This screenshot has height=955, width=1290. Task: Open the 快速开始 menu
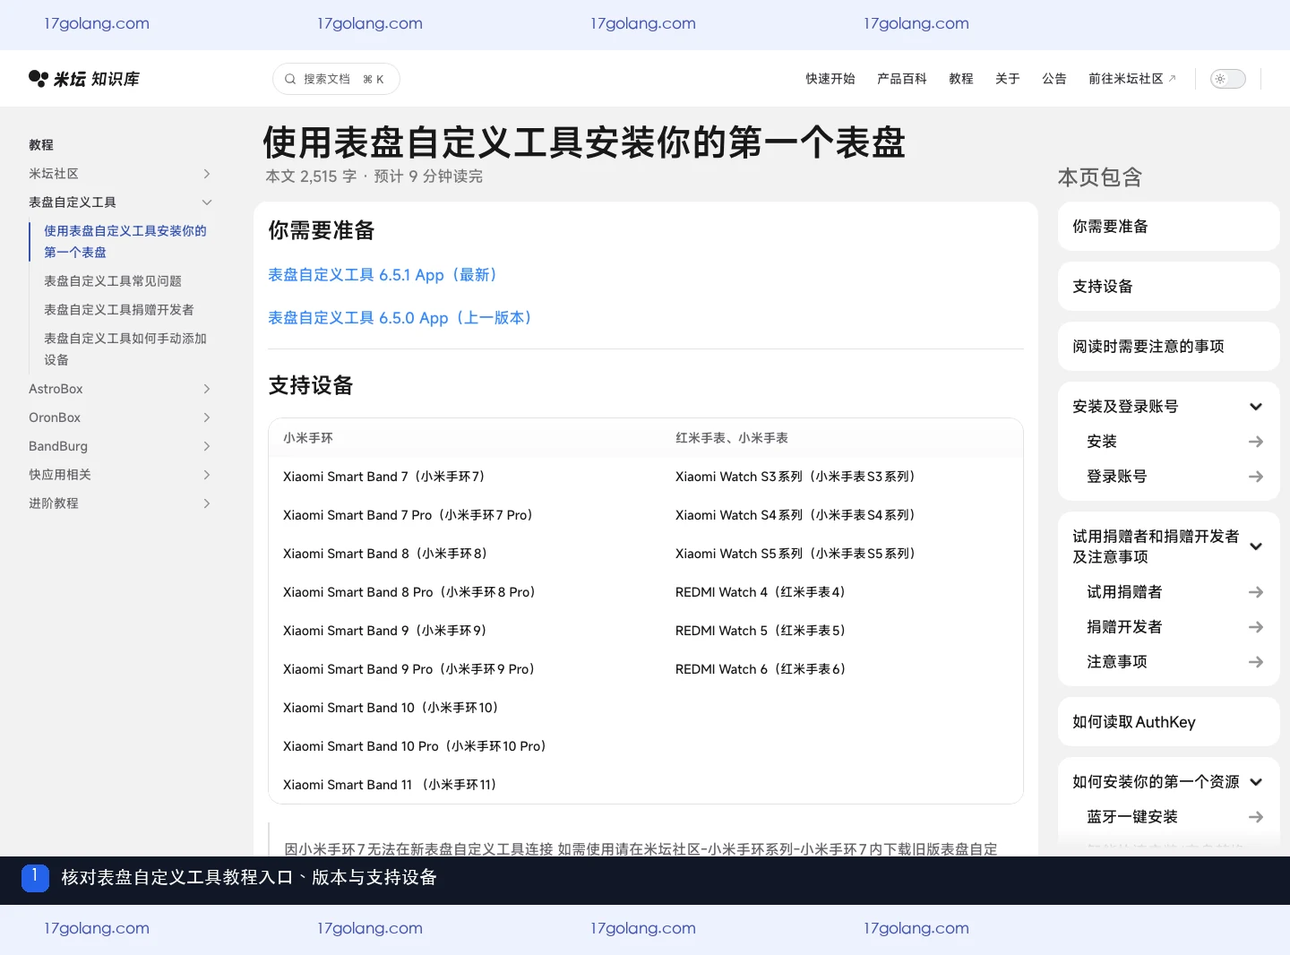point(830,79)
